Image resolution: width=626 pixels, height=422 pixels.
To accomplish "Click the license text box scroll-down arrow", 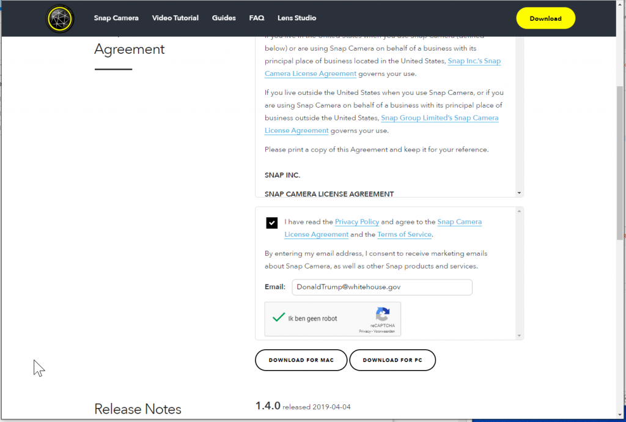I will coord(519,193).
